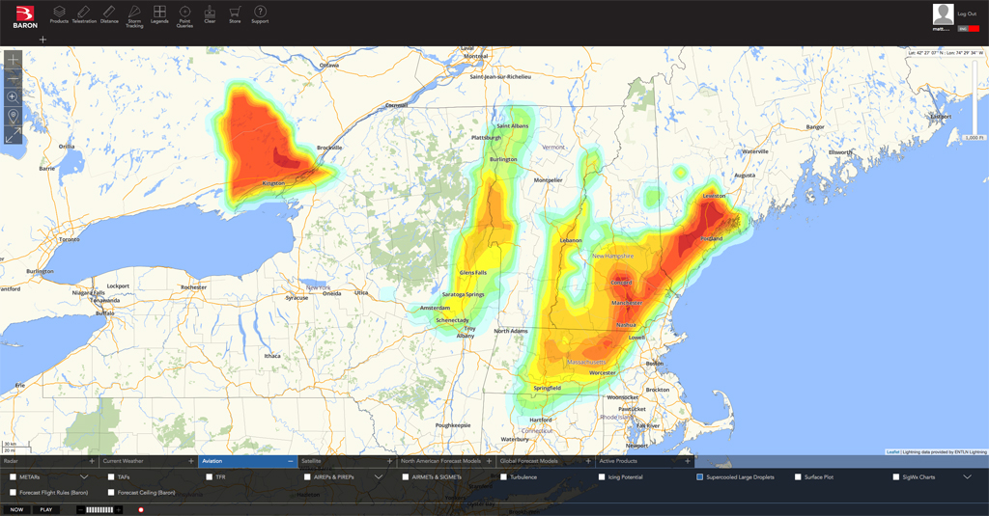Open the user profile avatar
Image resolution: width=989 pixels, height=516 pixels.
(943, 14)
